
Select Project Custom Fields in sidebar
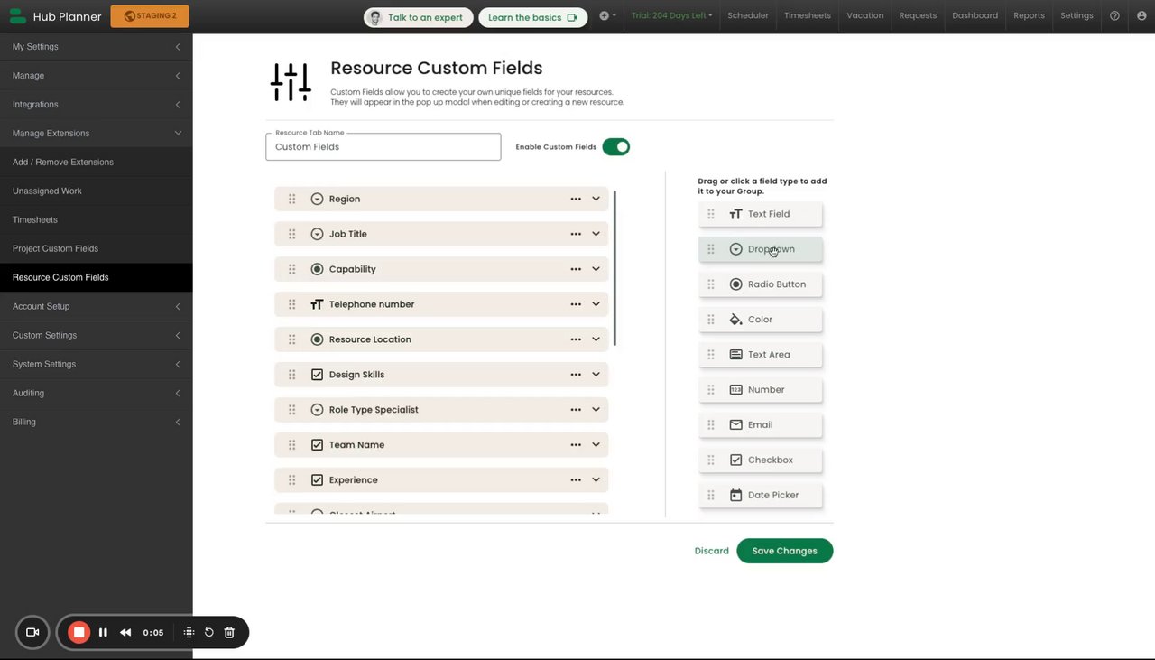point(55,248)
